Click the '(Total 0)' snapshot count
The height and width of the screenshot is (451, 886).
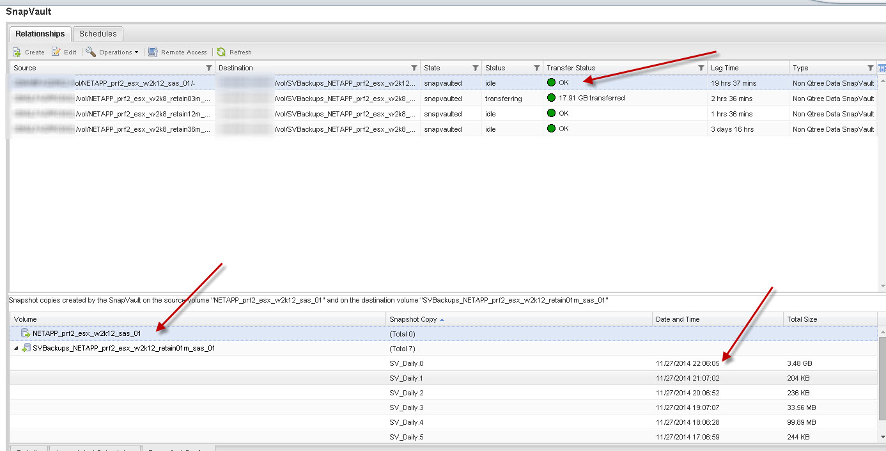coord(402,334)
